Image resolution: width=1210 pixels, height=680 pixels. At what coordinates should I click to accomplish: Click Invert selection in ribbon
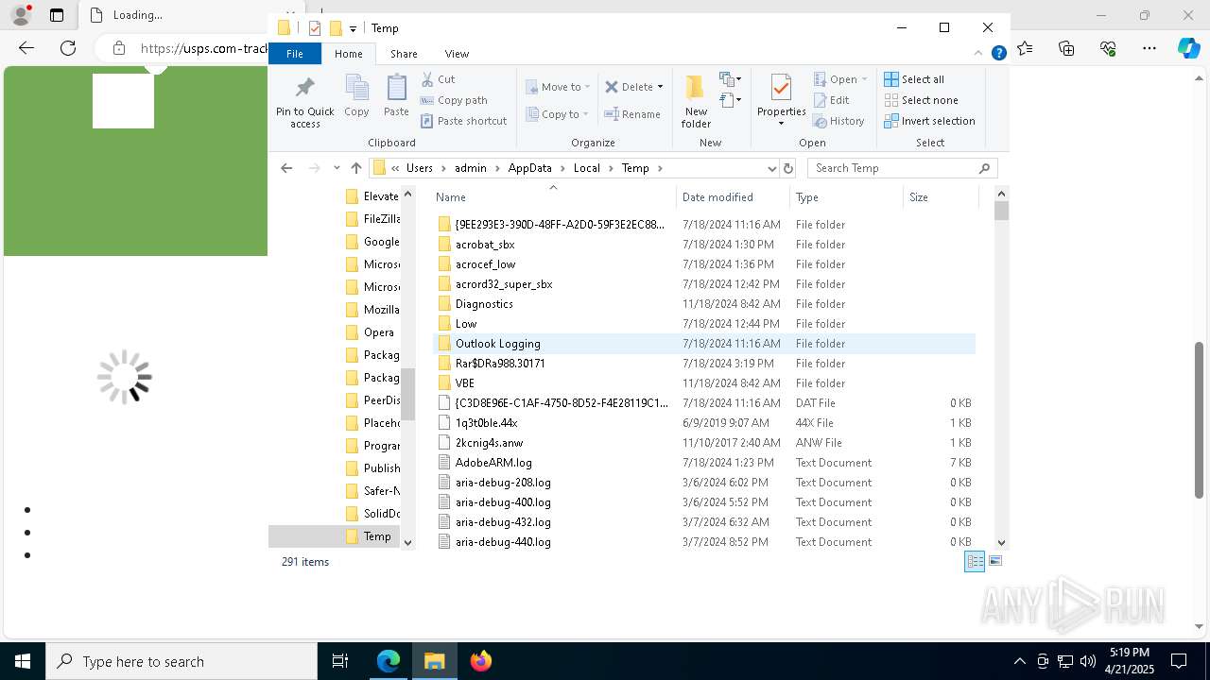pos(929,121)
